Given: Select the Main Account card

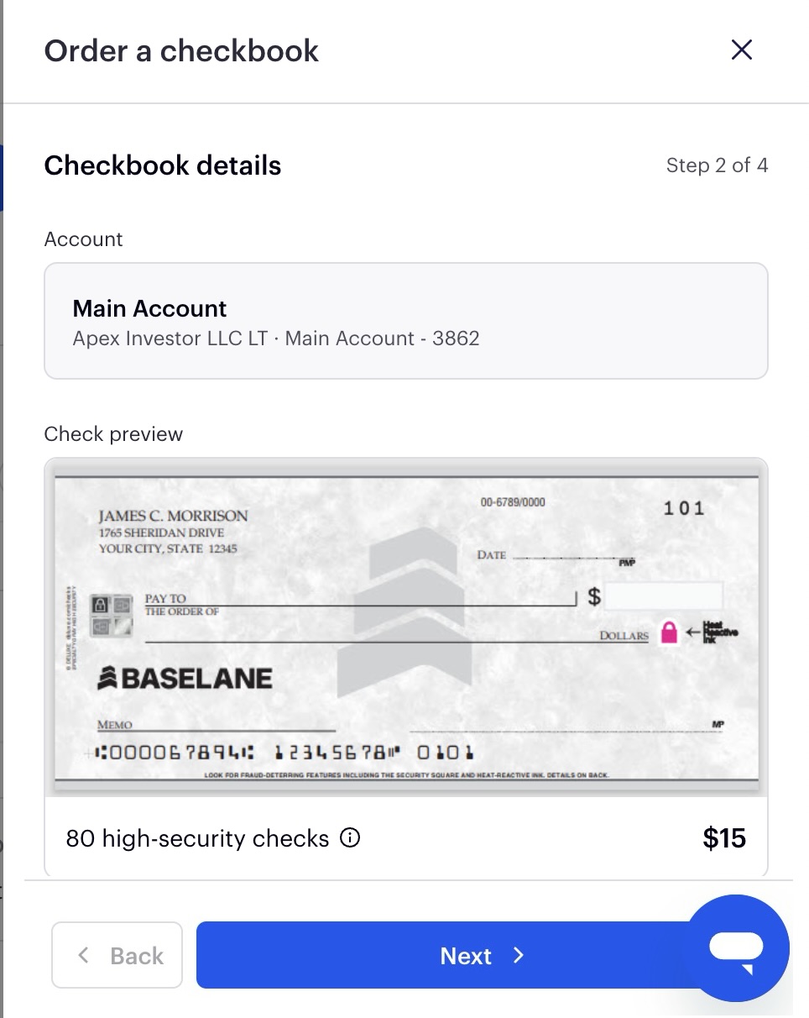Looking at the screenshot, I should [x=406, y=321].
